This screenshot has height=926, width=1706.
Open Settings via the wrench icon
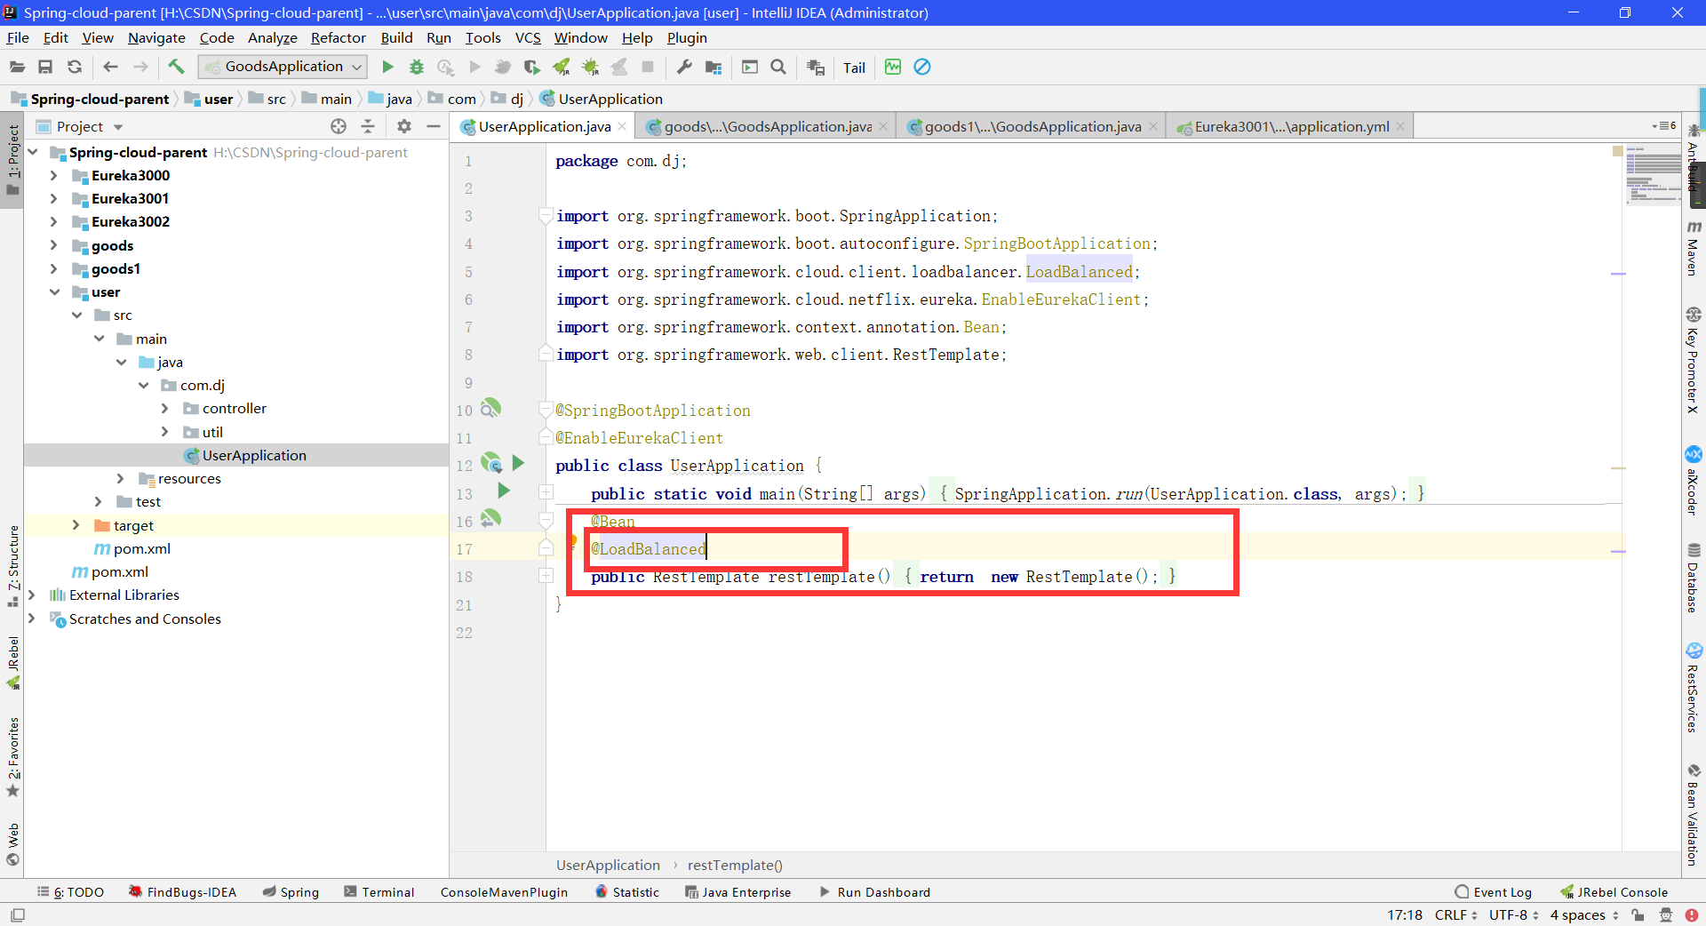point(683,67)
